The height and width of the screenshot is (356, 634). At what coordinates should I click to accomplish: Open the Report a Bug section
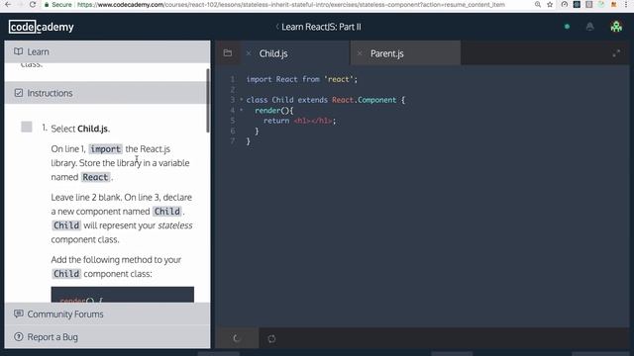107,336
